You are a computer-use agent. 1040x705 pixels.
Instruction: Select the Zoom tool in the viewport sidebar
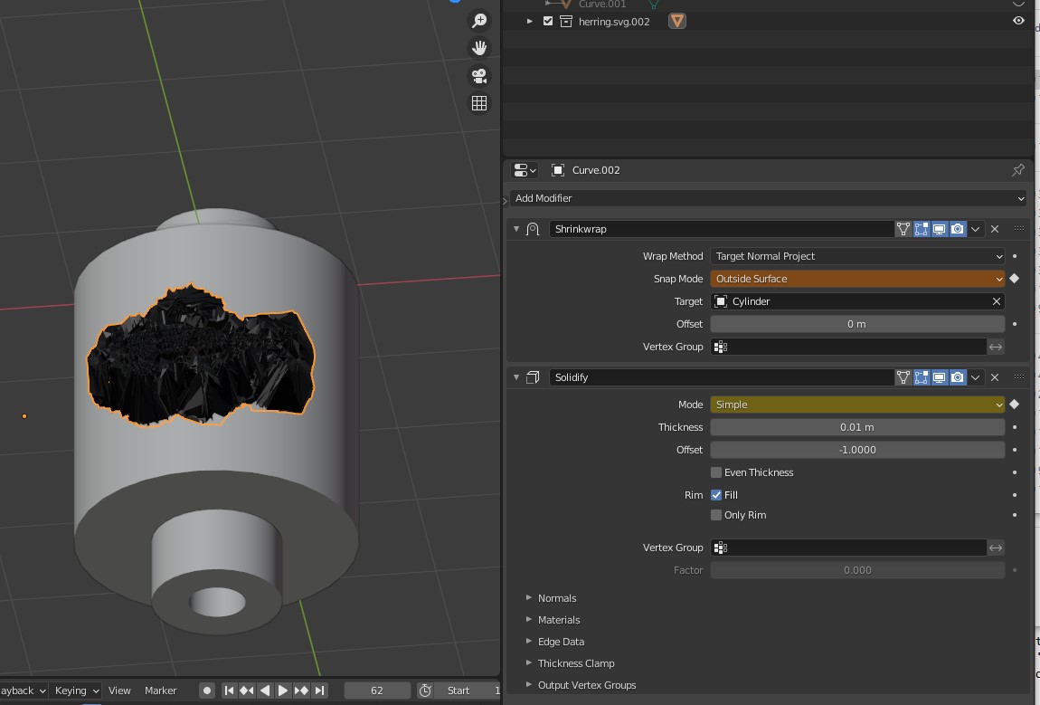(479, 20)
